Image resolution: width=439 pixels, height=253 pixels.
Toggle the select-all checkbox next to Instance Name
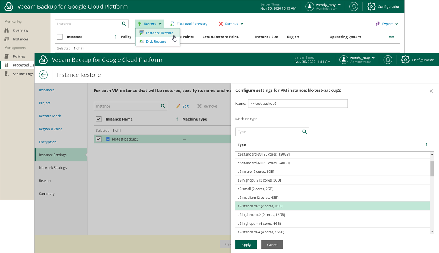point(99,119)
